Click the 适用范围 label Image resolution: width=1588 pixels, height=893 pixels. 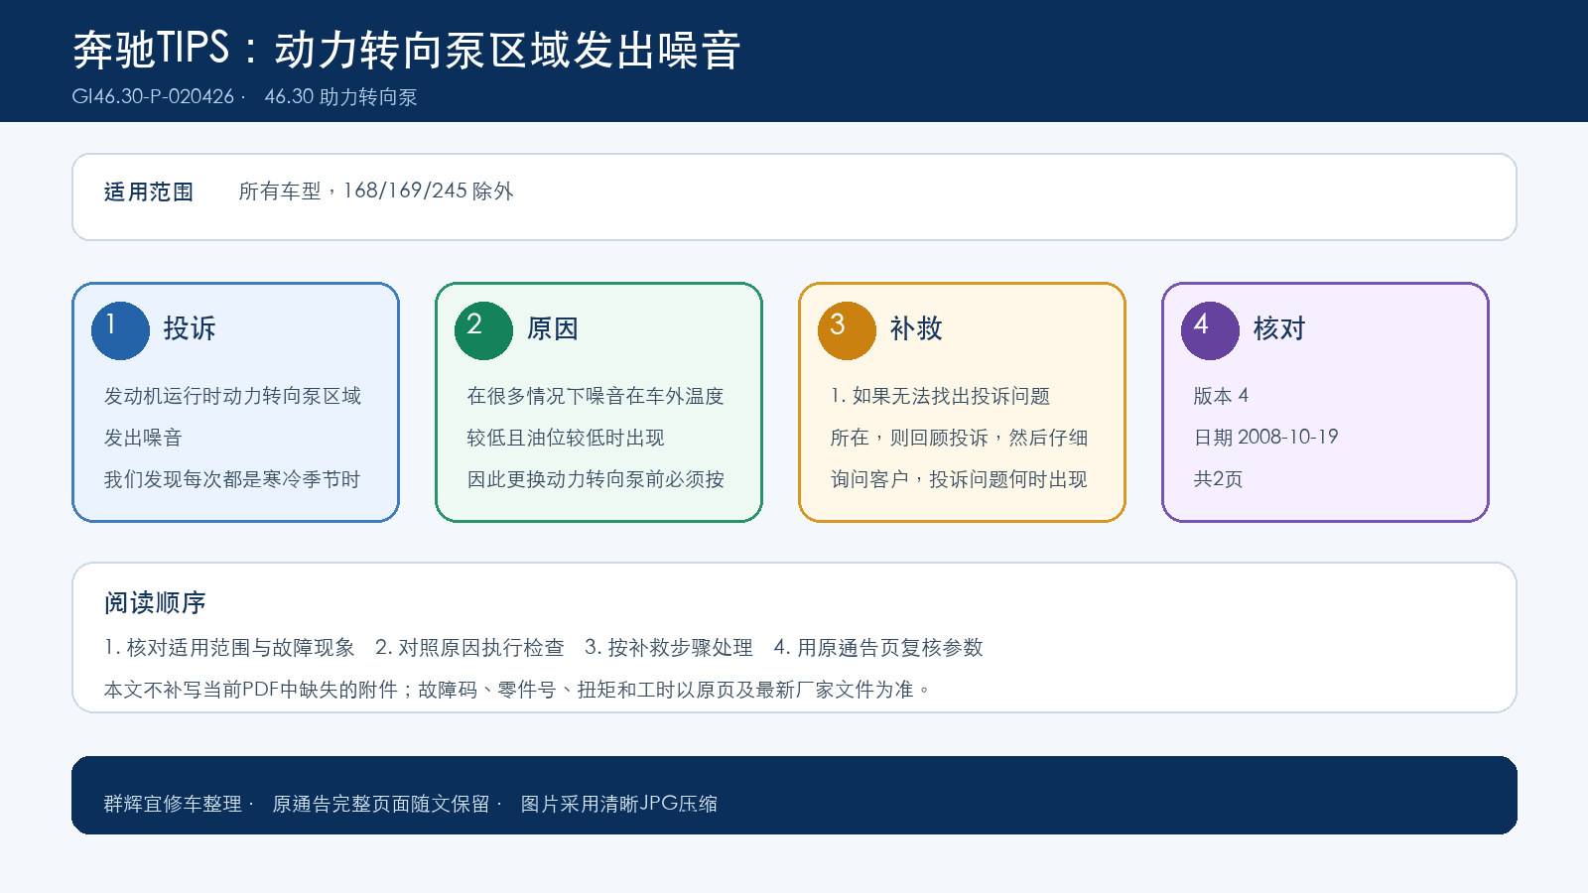click(x=149, y=191)
